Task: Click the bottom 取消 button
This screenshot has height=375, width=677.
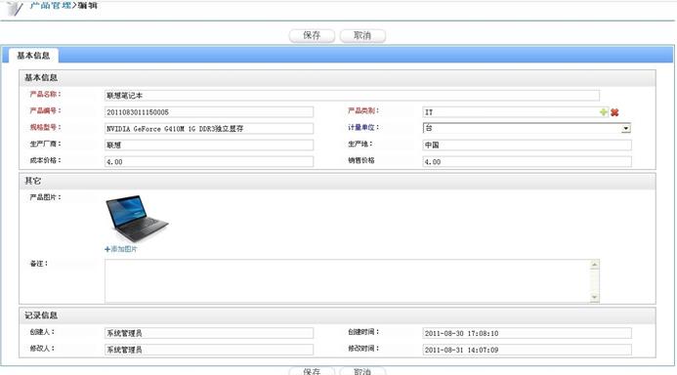Action: coord(362,371)
